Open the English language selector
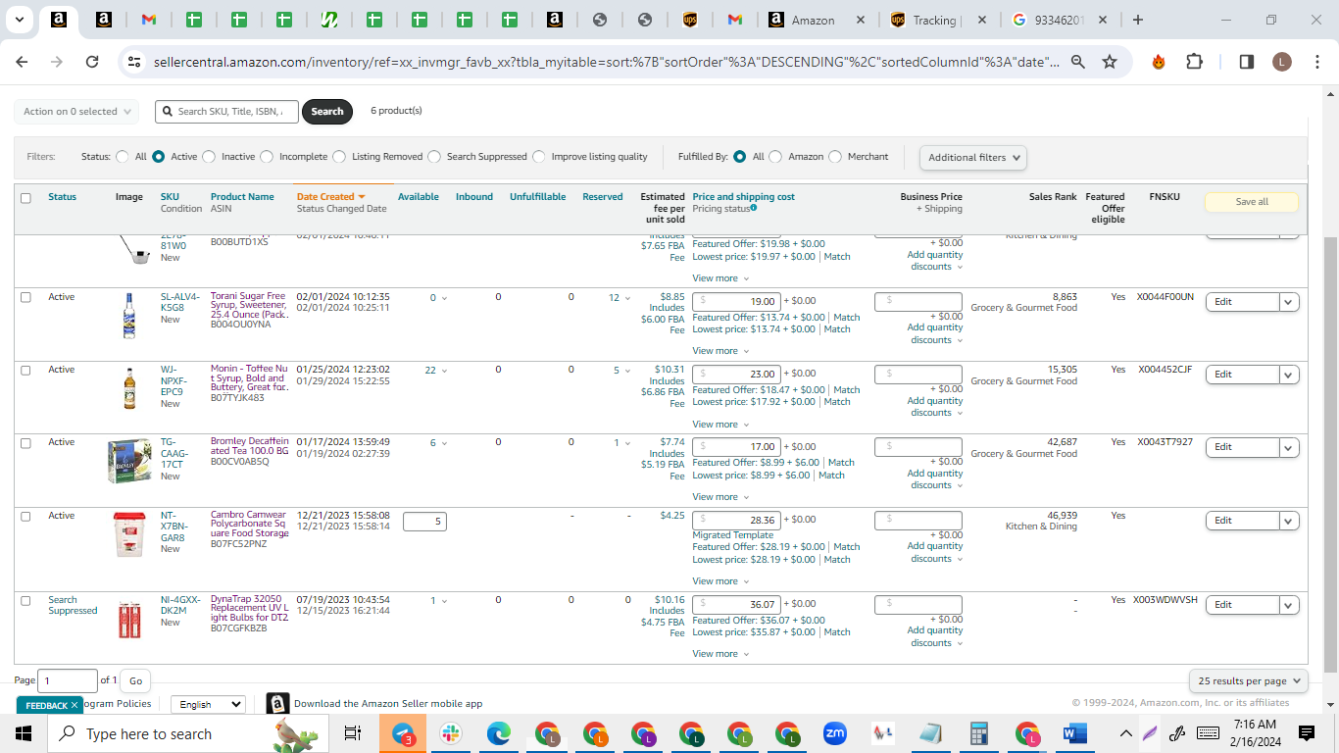The height and width of the screenshot is (753, 1339). (208, 704)
